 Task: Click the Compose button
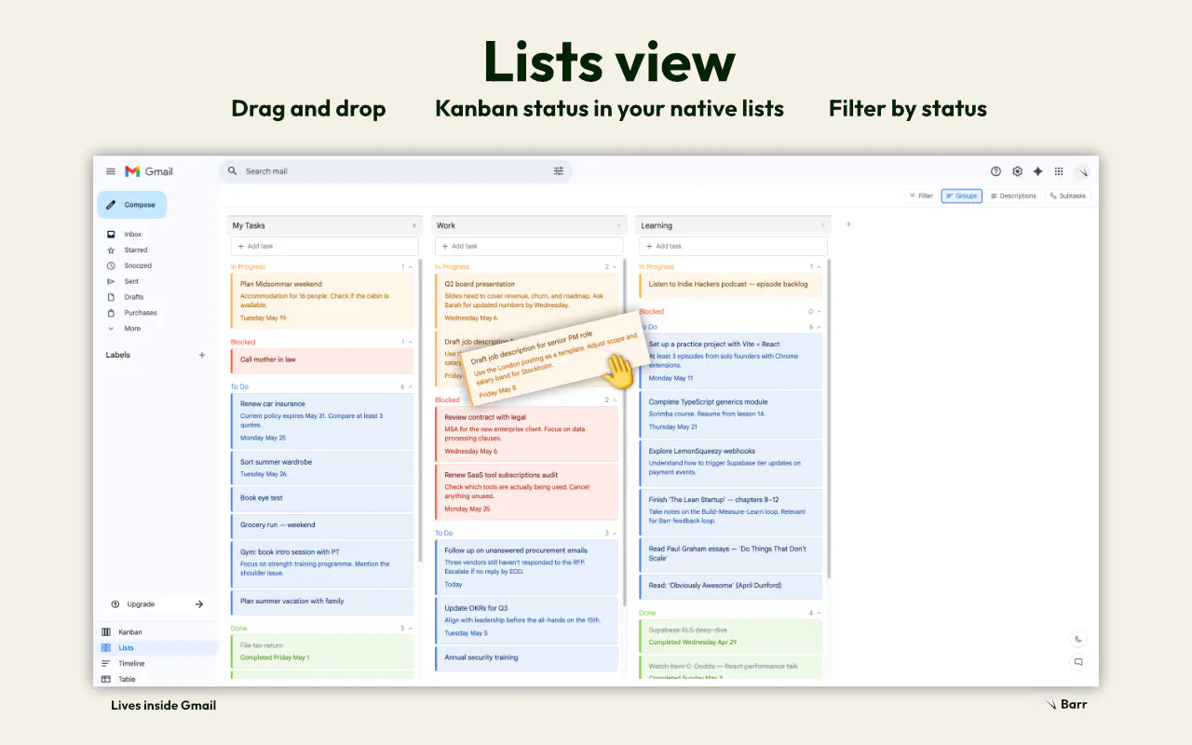tap(131, 205)
